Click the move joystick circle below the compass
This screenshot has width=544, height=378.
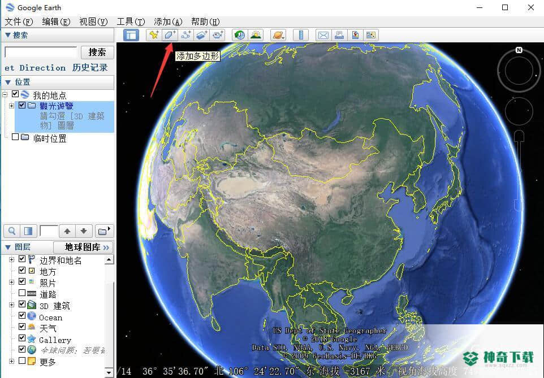[519, 111]
